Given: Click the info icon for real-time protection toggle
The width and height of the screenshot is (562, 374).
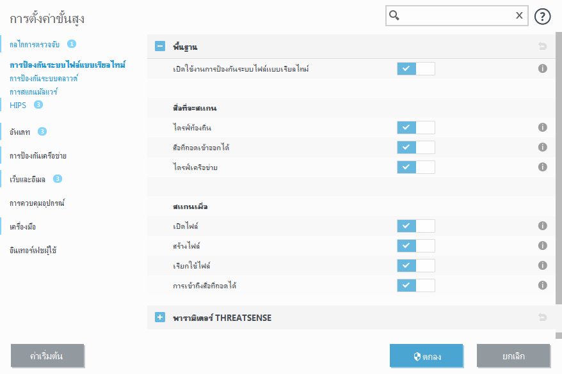Looking at the screenshot, I should tap(542, 68).
